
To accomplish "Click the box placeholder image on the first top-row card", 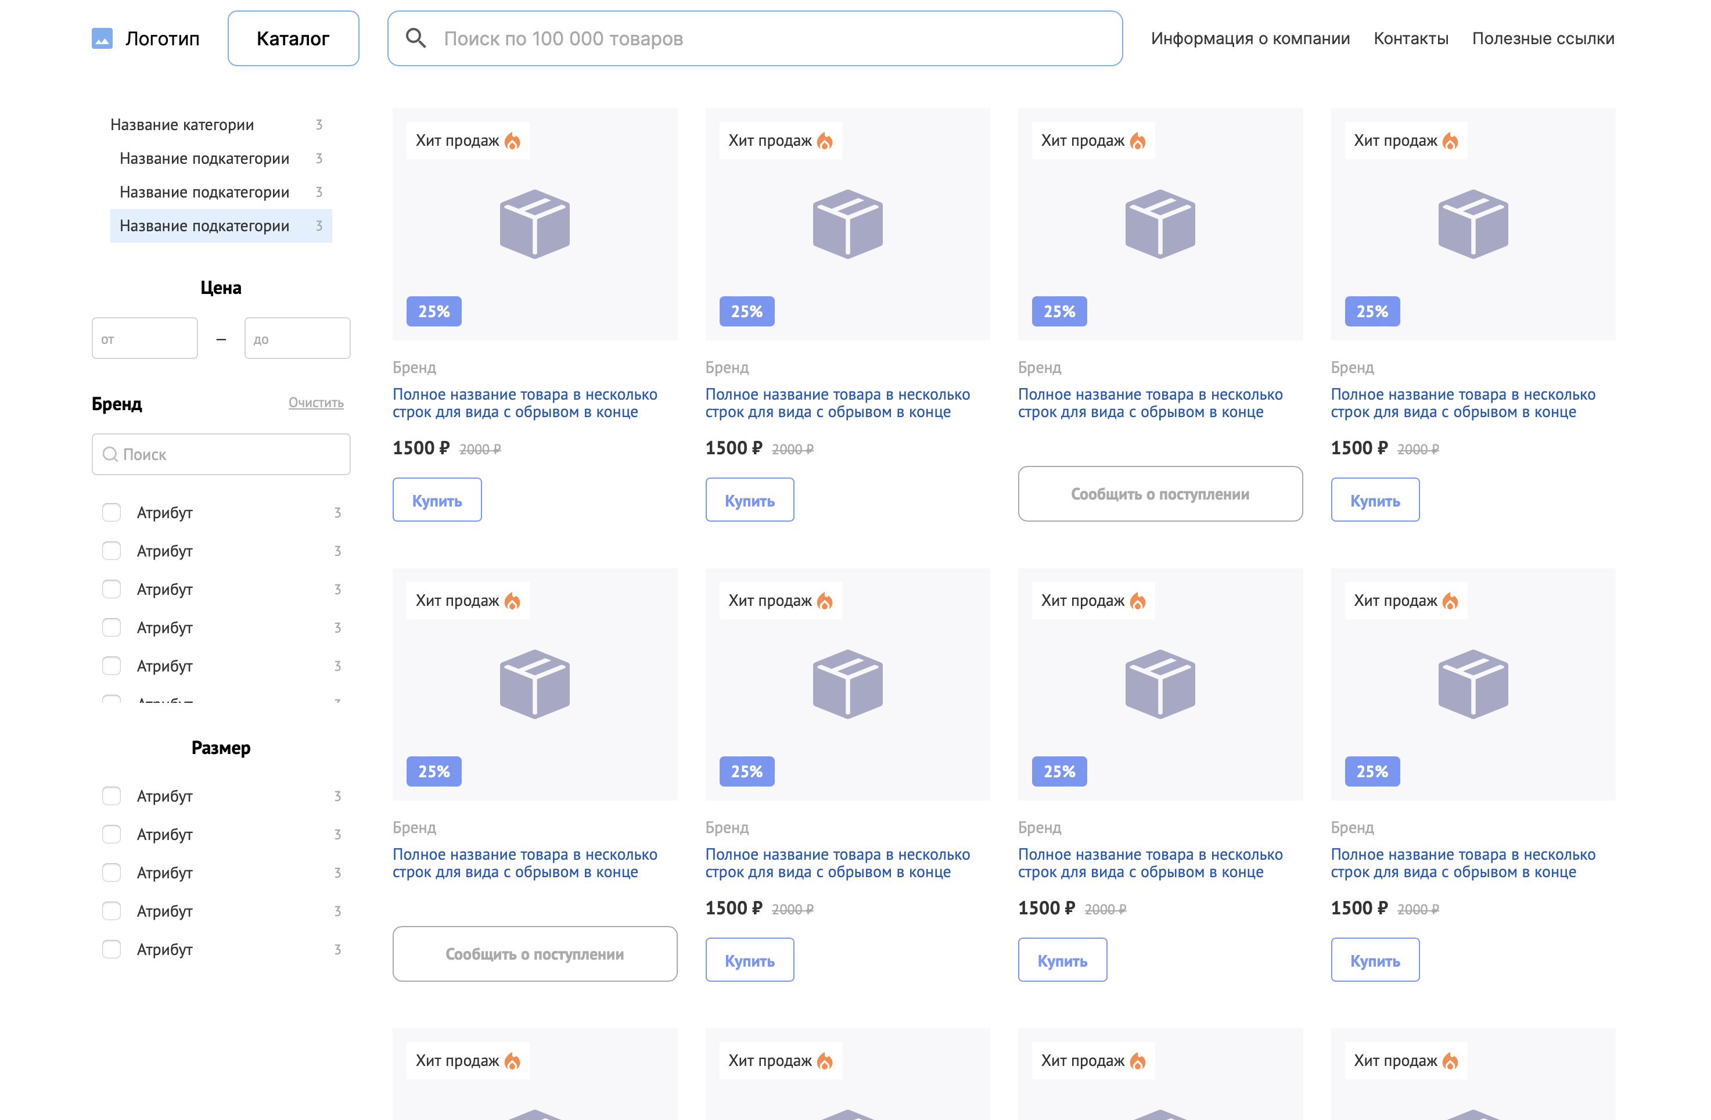I will tap(535, 224).
